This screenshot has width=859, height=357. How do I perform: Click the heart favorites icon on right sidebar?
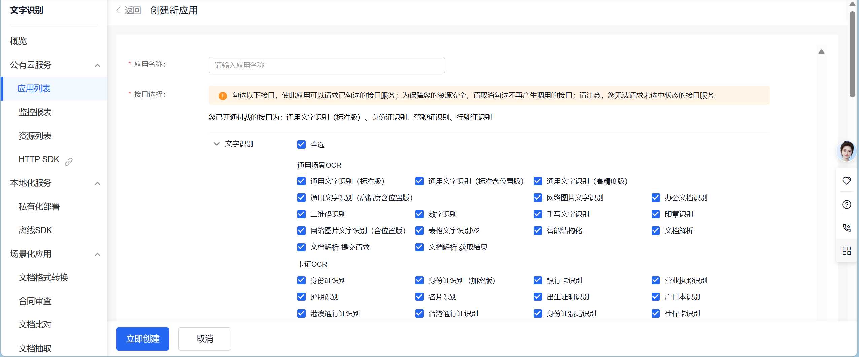pos(846,181)
